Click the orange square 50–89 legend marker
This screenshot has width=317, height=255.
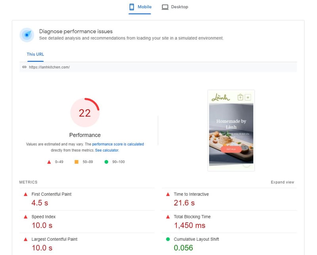(76, 162)
